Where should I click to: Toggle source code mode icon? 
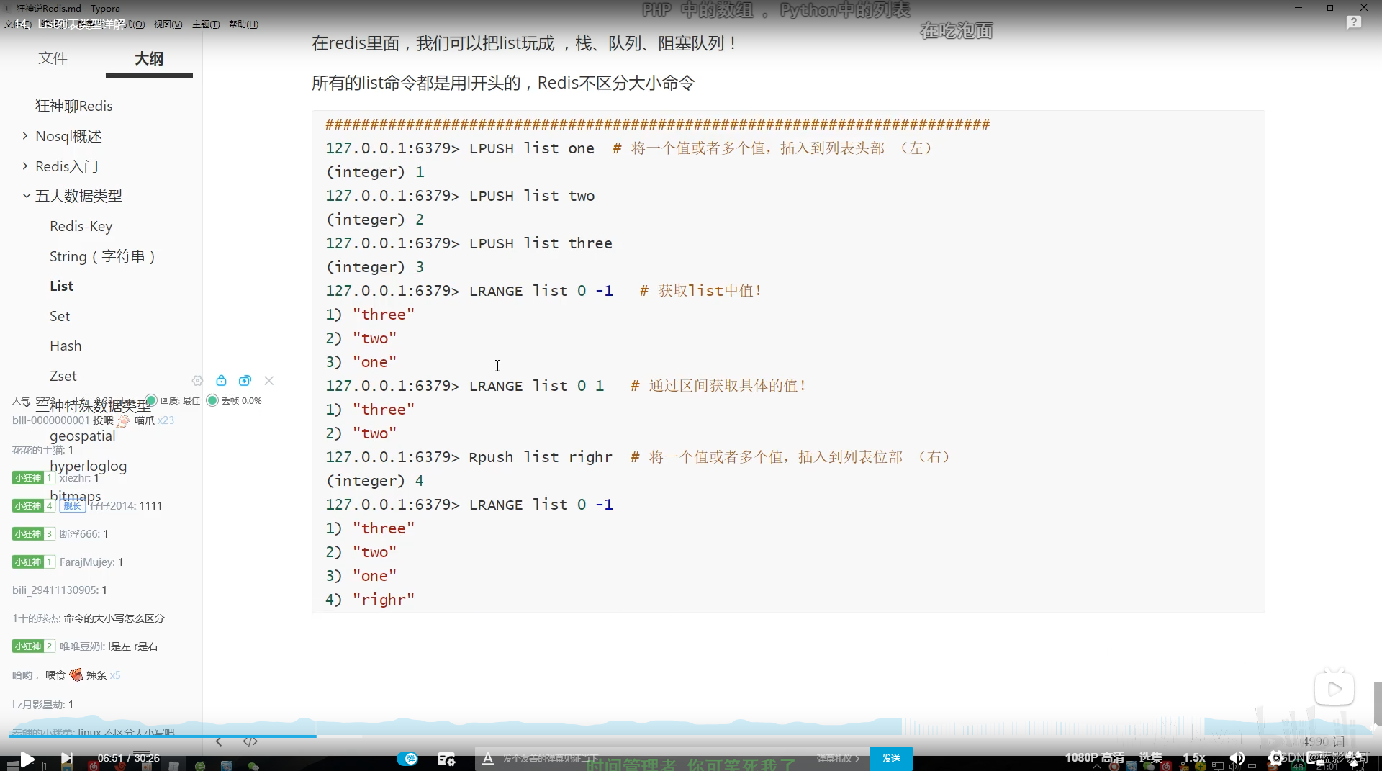[x=250, y=741]
